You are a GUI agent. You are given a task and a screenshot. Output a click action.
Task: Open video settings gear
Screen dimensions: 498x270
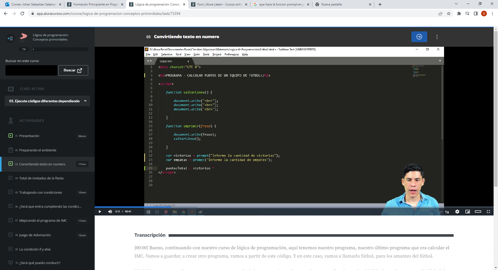457,212
